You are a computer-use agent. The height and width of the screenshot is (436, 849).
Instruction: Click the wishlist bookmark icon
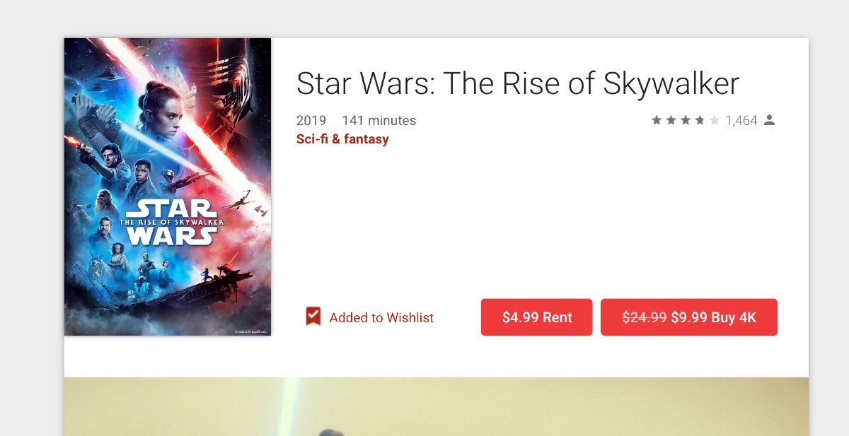click(x=313, y=317)
